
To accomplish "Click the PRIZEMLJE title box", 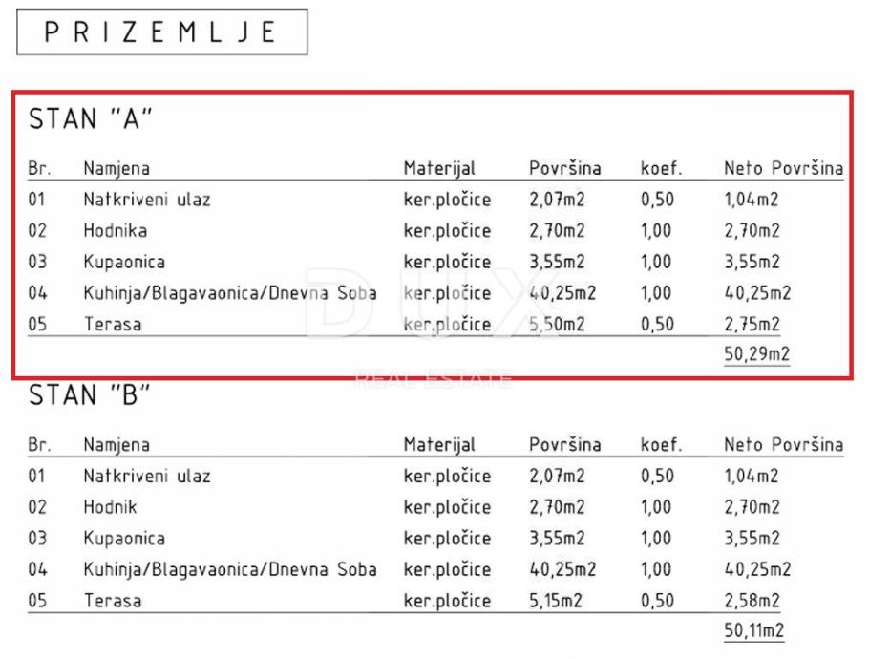I will [162, 32].
